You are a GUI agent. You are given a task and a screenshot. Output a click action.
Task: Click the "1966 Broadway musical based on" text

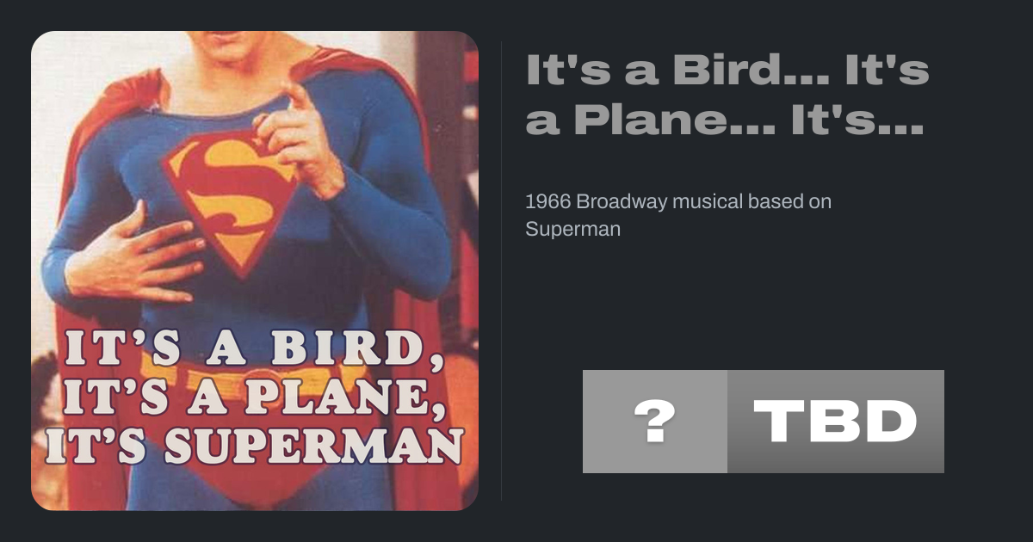click(677, 202)
